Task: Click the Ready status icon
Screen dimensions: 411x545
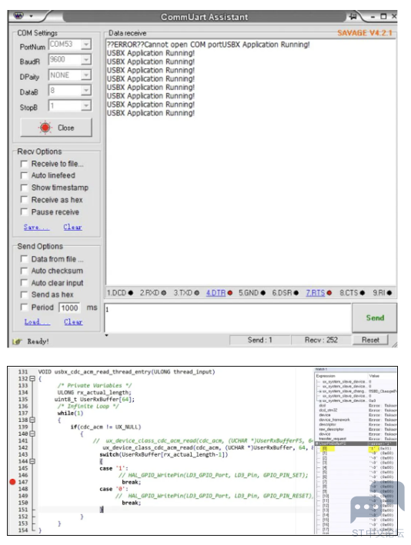Action: [x=17, y=341]
